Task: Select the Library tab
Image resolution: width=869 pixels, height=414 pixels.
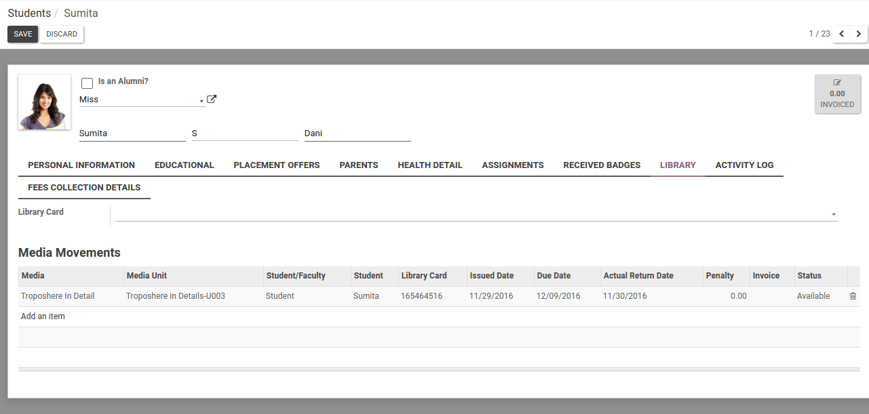Action: (678, 165)
